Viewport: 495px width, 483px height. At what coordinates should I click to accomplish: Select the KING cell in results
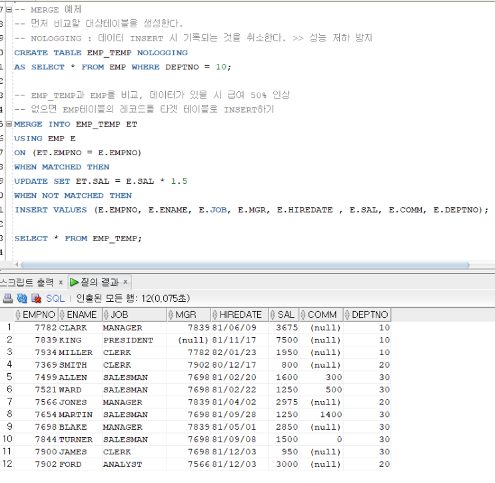pos(80,340)
